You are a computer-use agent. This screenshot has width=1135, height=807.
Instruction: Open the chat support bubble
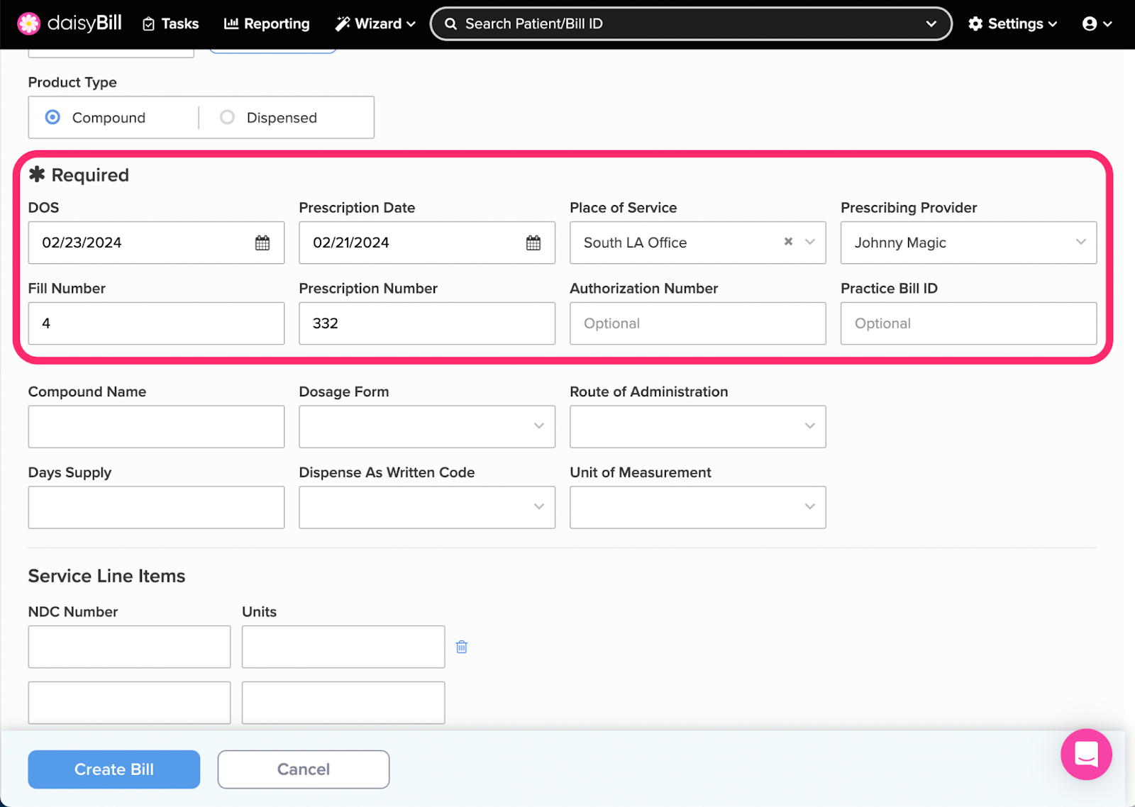[1085, 755]
